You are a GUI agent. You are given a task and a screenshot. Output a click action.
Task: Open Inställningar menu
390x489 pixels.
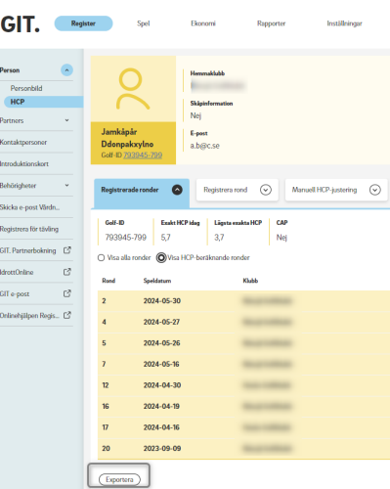tap(344, 23)
